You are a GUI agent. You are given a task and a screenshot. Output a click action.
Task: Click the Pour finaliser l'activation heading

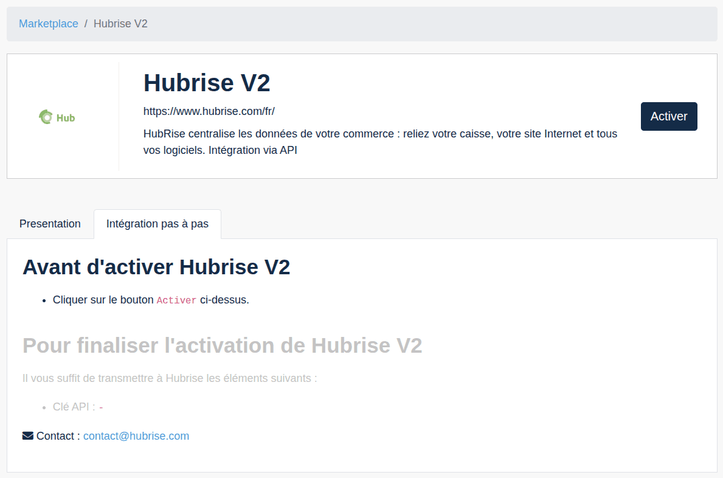222,345
